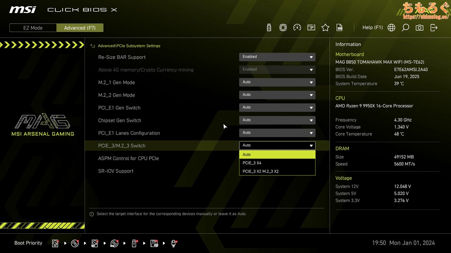The image size is (451, 253).
Task: Take a screenshot with camera icon
Action: pyautogui.click(x=419, y=28)
